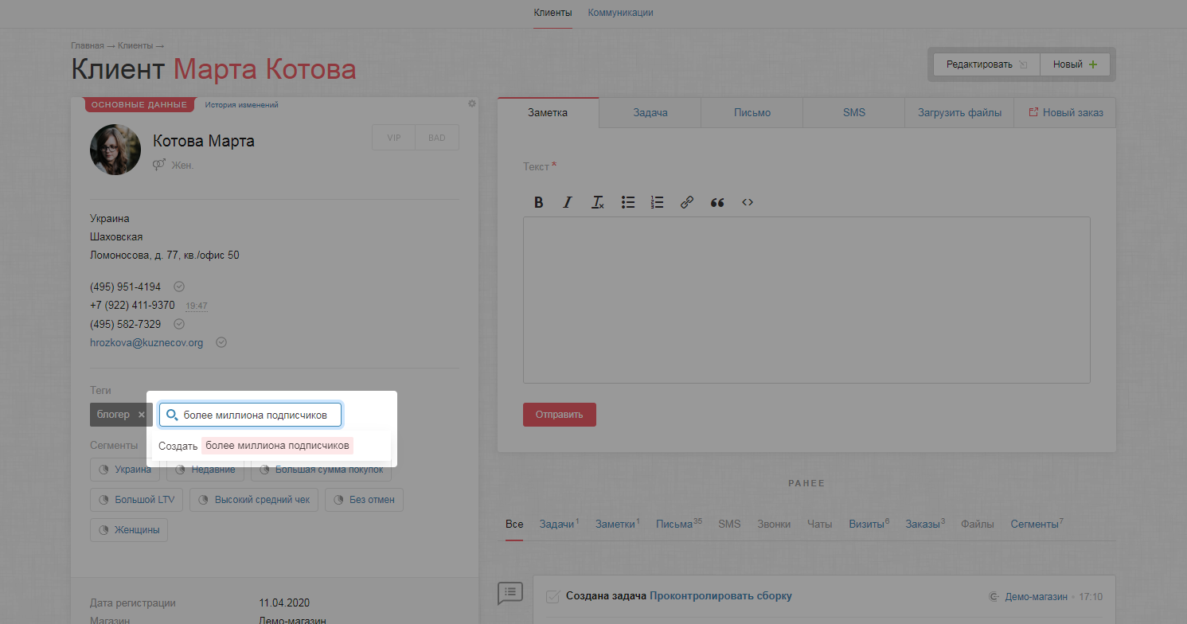The image size is (1187, 624).
Task: Open email hrozkova@kuznecov.org link
Action: click(x=146, y=343)
